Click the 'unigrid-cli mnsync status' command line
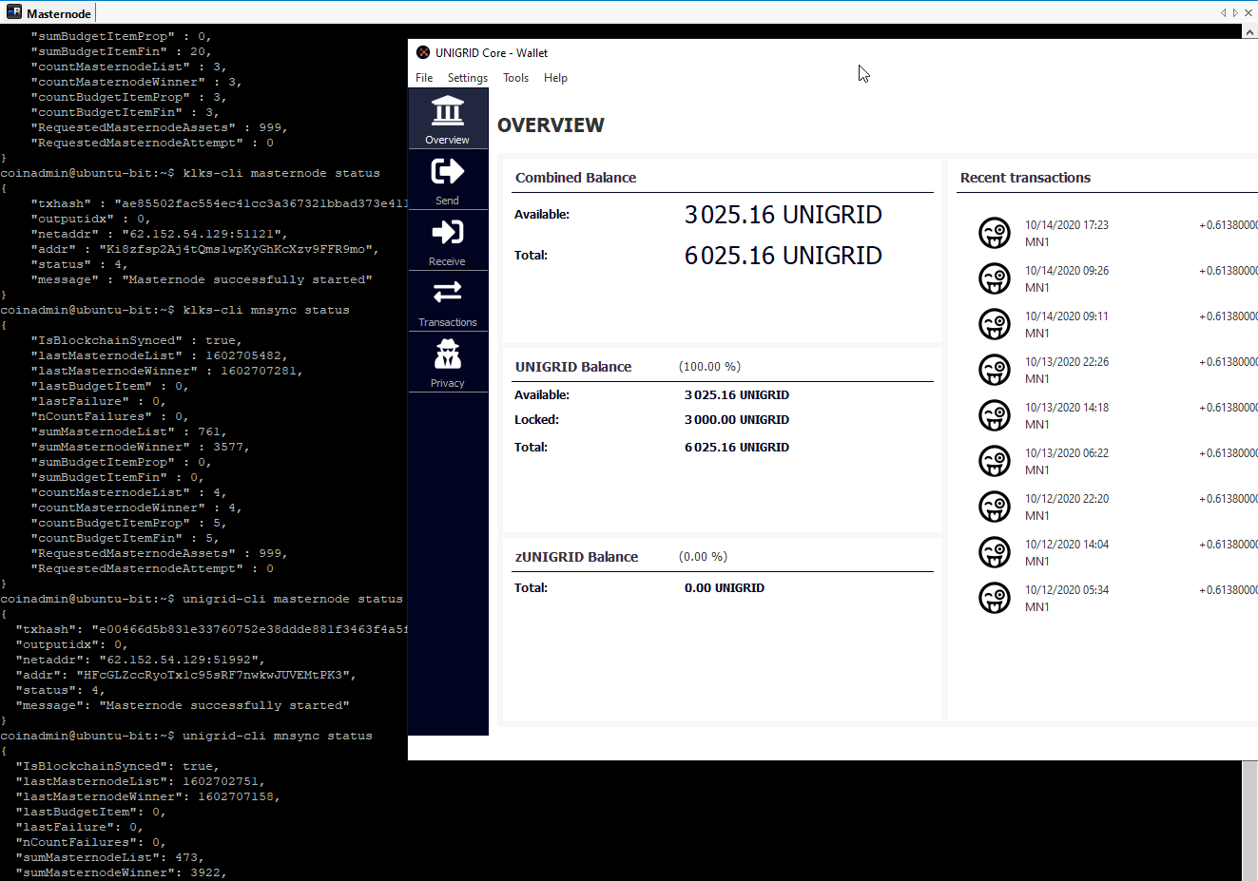Screen dimensions: 1258x881 (186, 737)
